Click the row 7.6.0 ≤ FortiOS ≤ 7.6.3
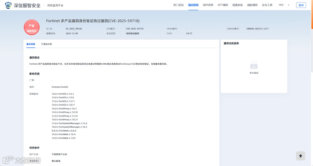 point(63,94)
